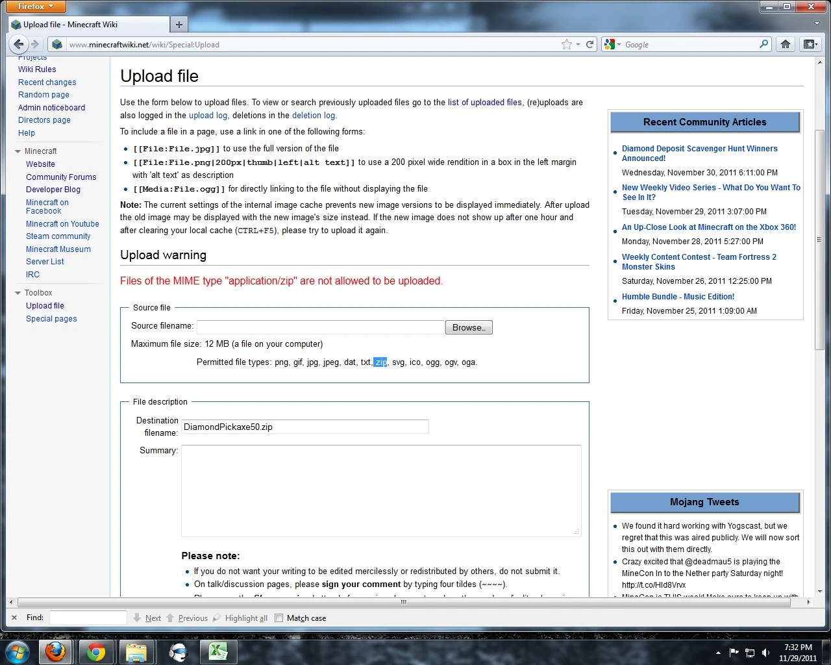The width and height of the screenshot is (831, 665).
Task: Open the network tray icon
Action: 750,653
